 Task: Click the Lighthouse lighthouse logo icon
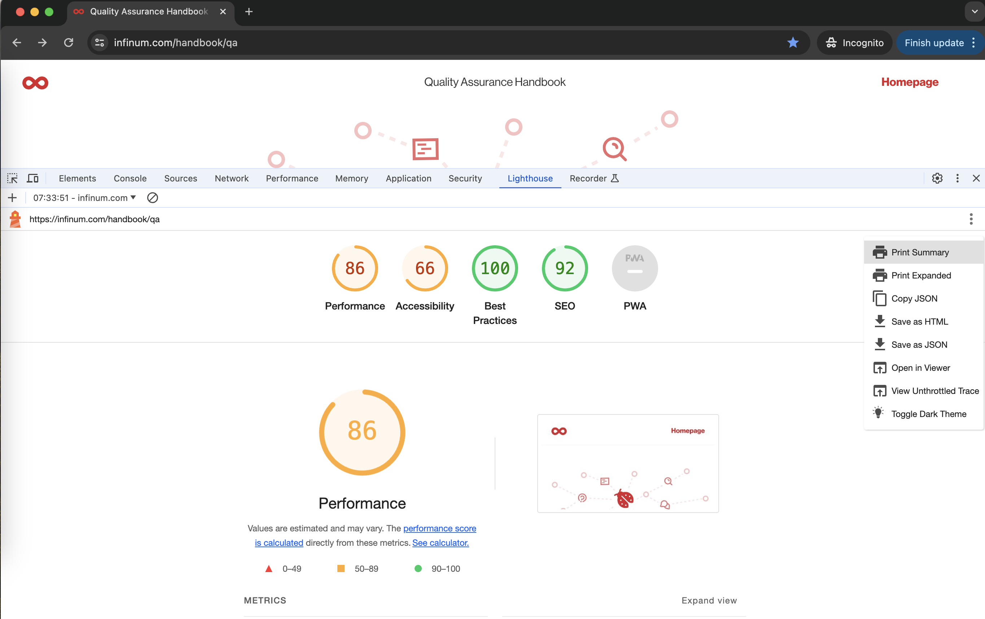[15, 219]
